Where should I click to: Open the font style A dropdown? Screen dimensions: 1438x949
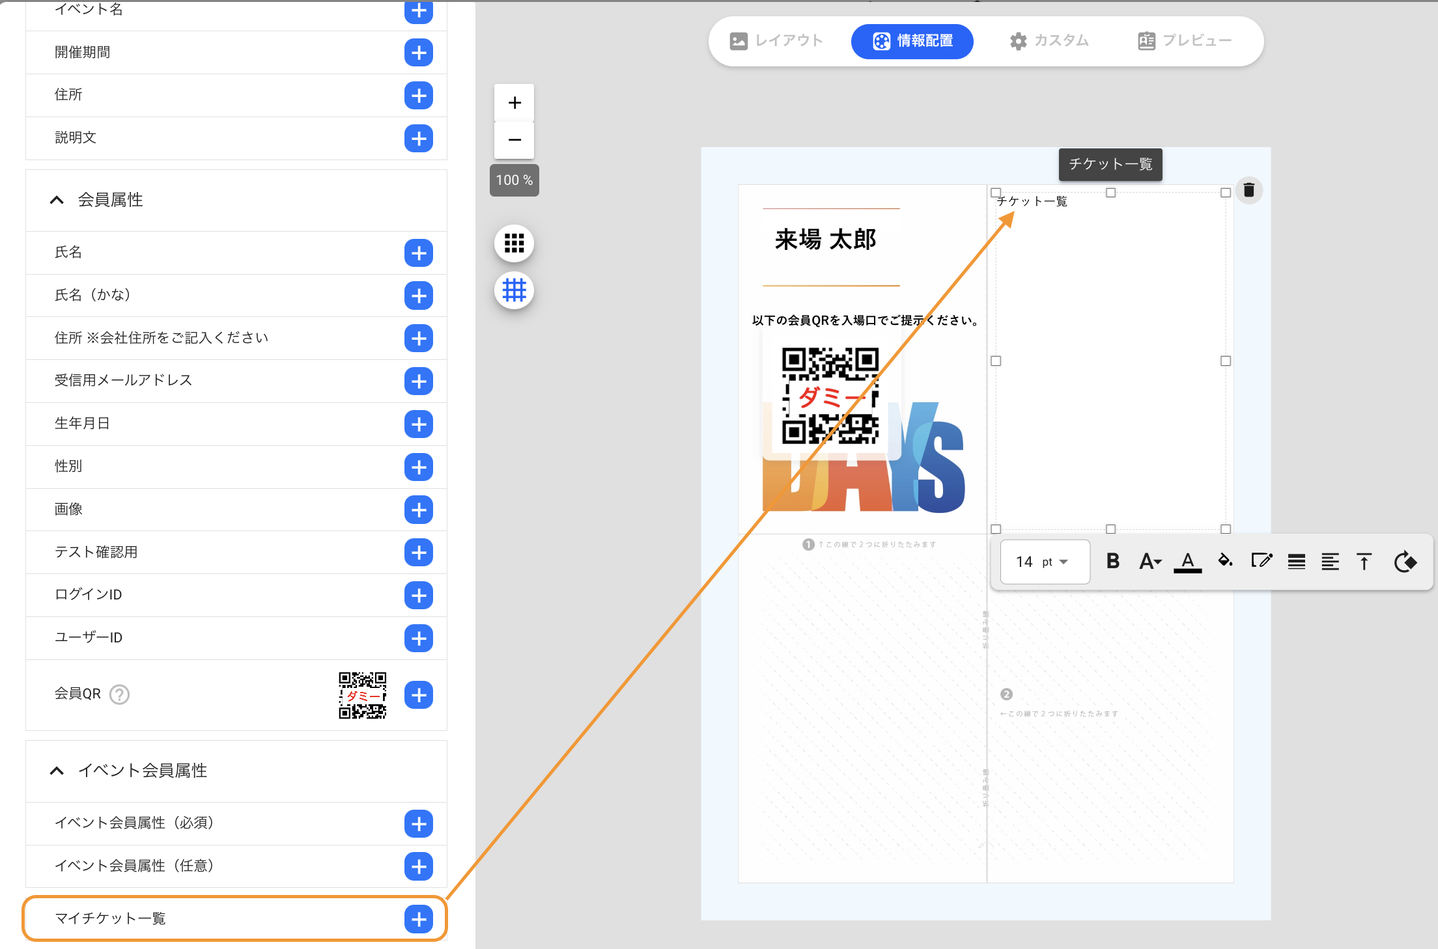[x=1150, y=561]
